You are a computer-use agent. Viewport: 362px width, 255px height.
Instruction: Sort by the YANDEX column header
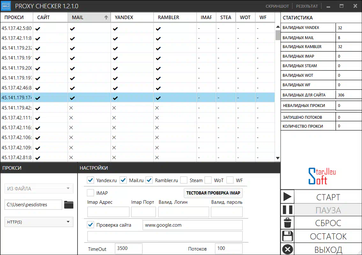(x=132, y=17)
